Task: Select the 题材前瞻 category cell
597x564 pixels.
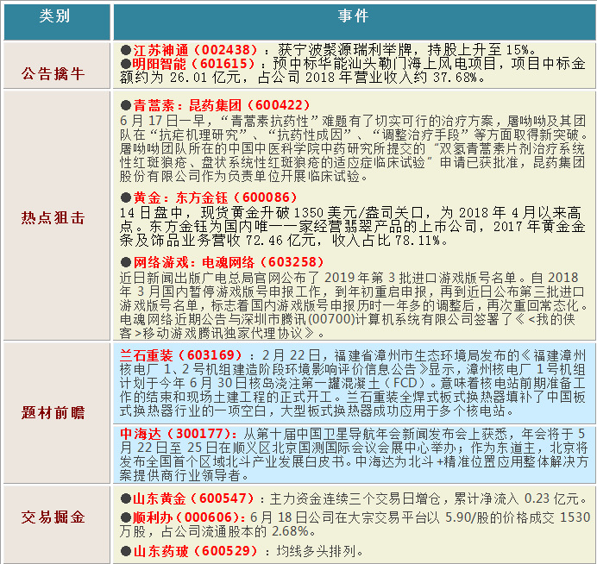Action: pyautogui.click(x=57, y=413)
